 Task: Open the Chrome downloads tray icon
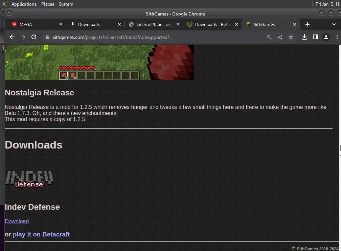(304, 37)
